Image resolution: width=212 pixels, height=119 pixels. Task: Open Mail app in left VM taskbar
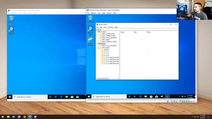point(78,97)
